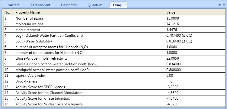Image resolution: width=227 pixels, height=109 pixels.
Task: Go to the Quantum tab
Action: [x=95, y=5]
